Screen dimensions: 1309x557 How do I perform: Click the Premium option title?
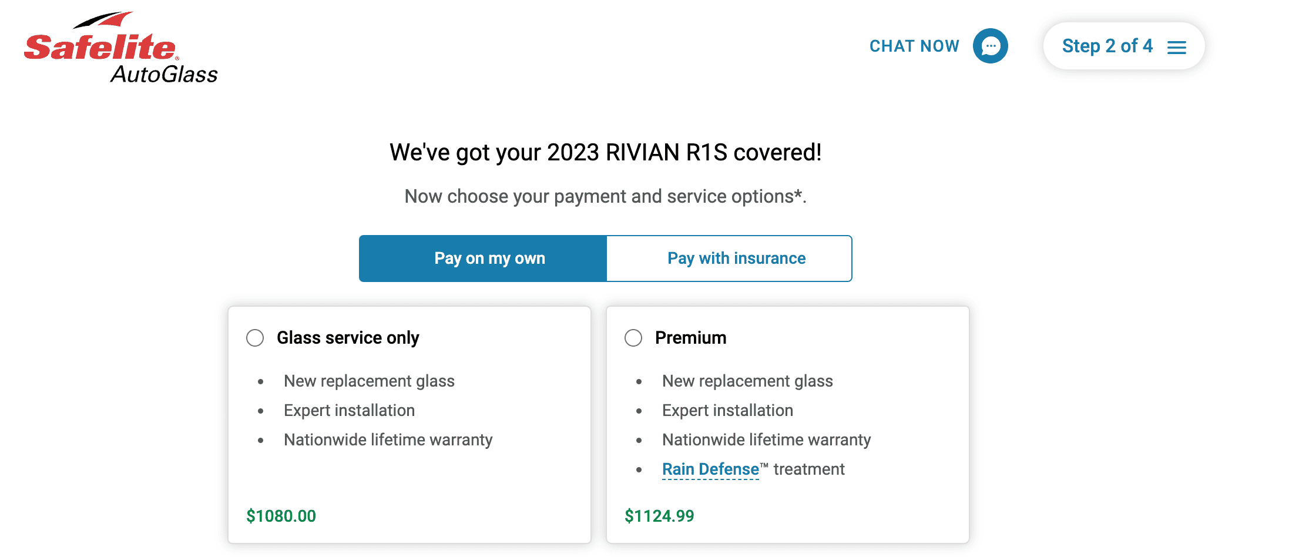(x=691, y=338)
